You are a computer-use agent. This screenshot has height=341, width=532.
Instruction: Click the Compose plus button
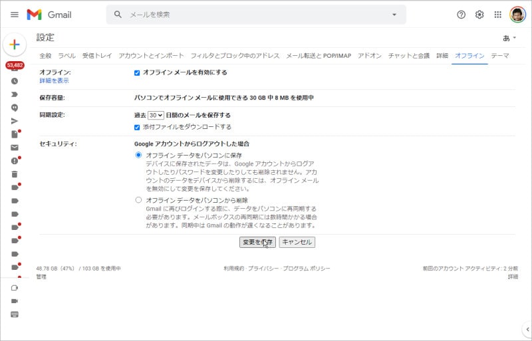click(x=15, y=45)
